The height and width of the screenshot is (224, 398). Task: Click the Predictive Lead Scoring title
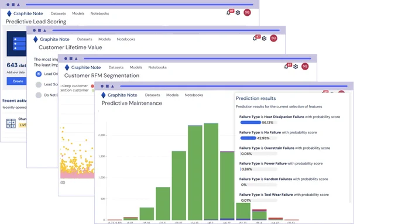36,22
